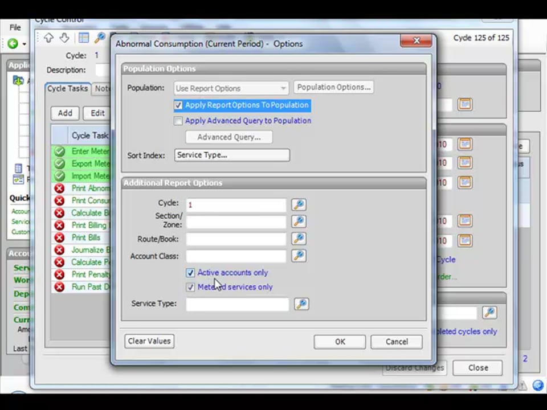
Task: Click red X icon for Journalize task
Action: 60,250
